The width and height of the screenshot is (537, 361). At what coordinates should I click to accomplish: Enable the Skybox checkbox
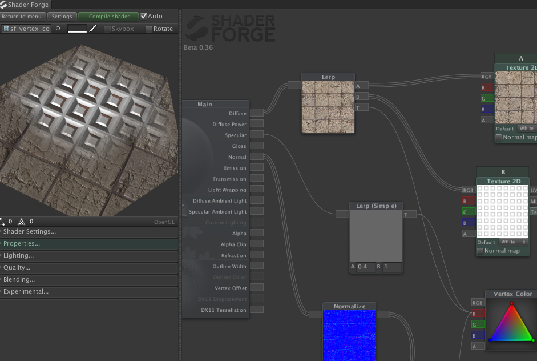point(107,29)
